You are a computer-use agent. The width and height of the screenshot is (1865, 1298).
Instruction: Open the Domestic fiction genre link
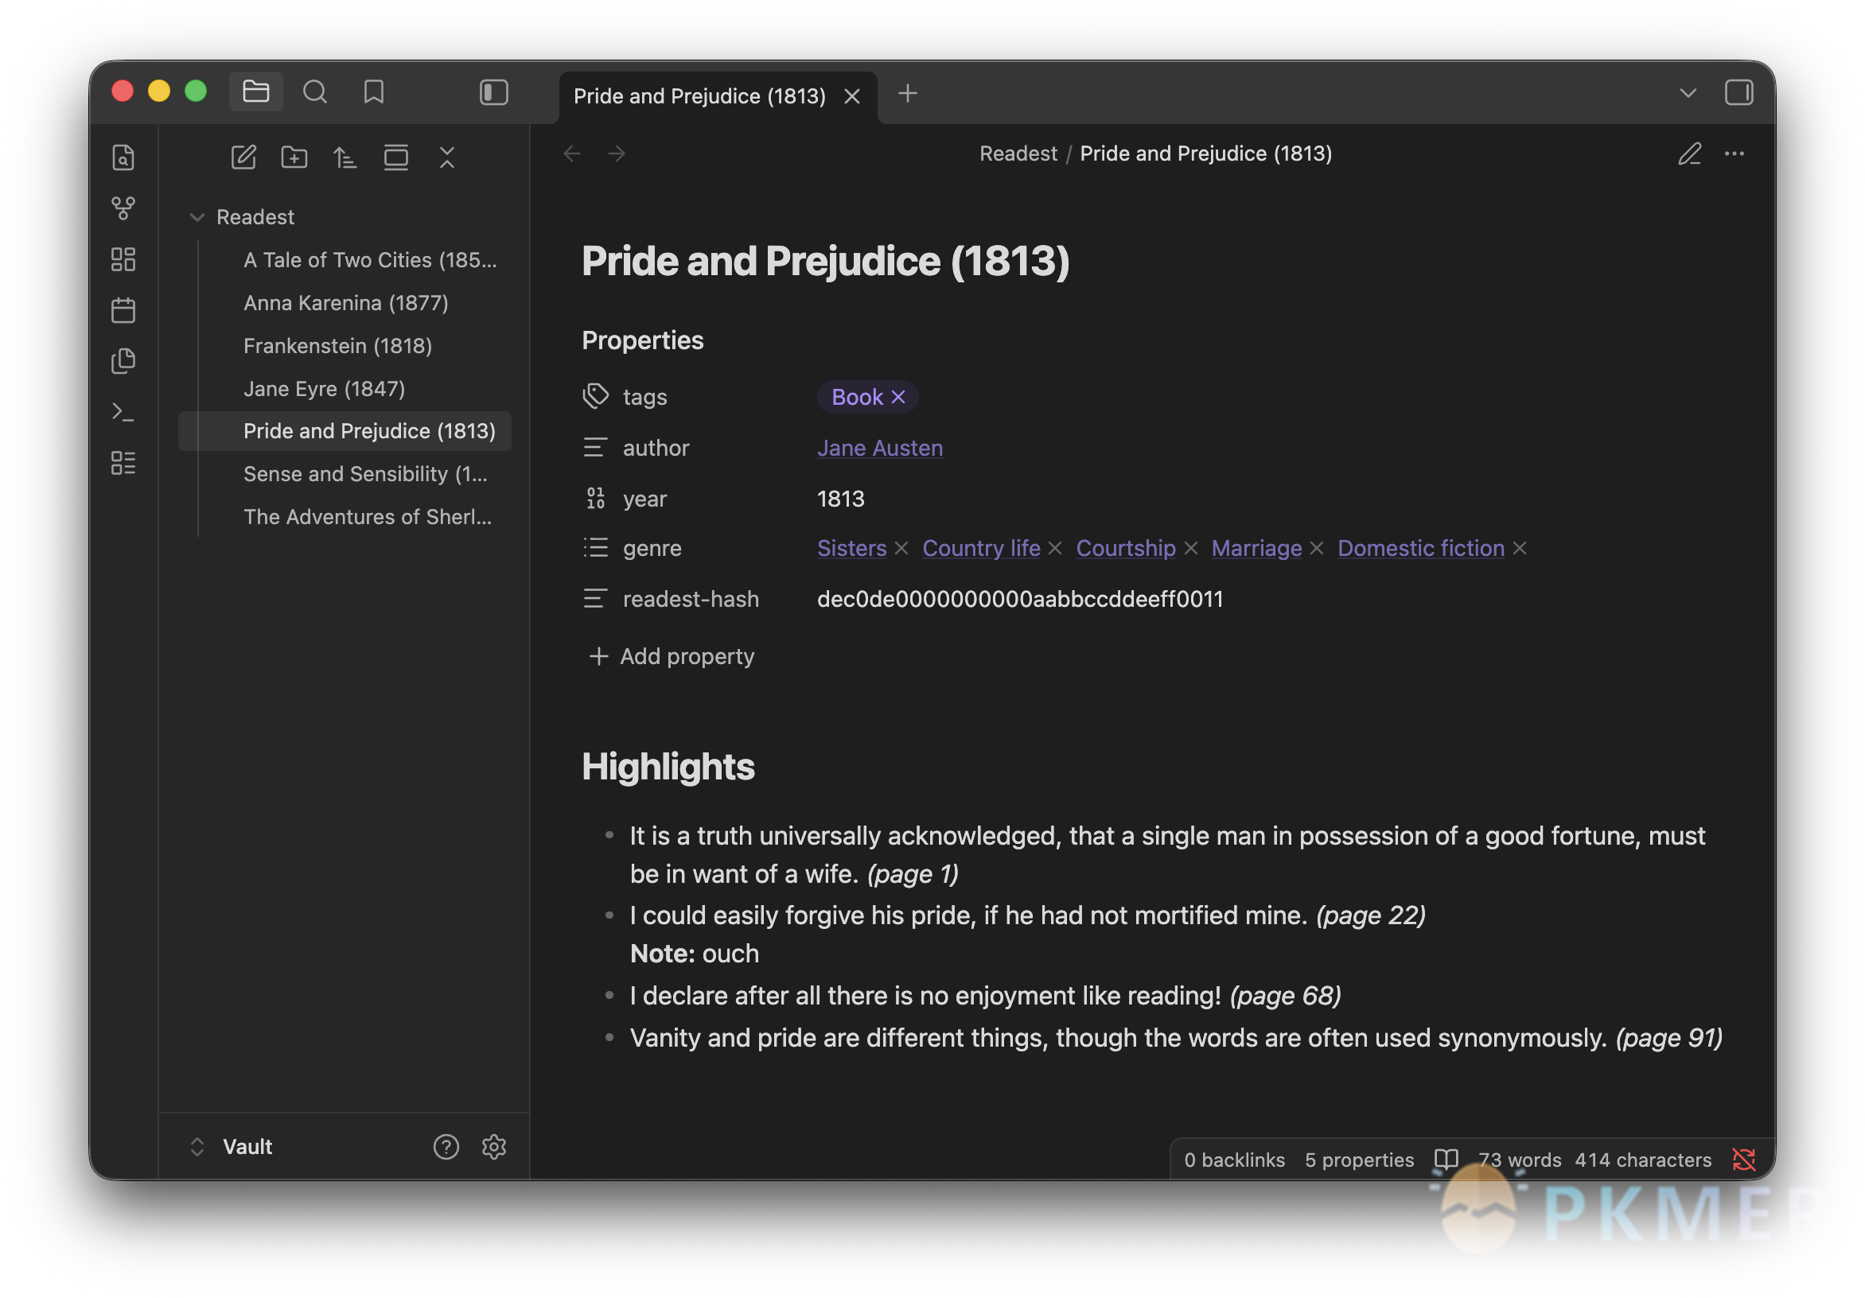[x=1421, y=548]
